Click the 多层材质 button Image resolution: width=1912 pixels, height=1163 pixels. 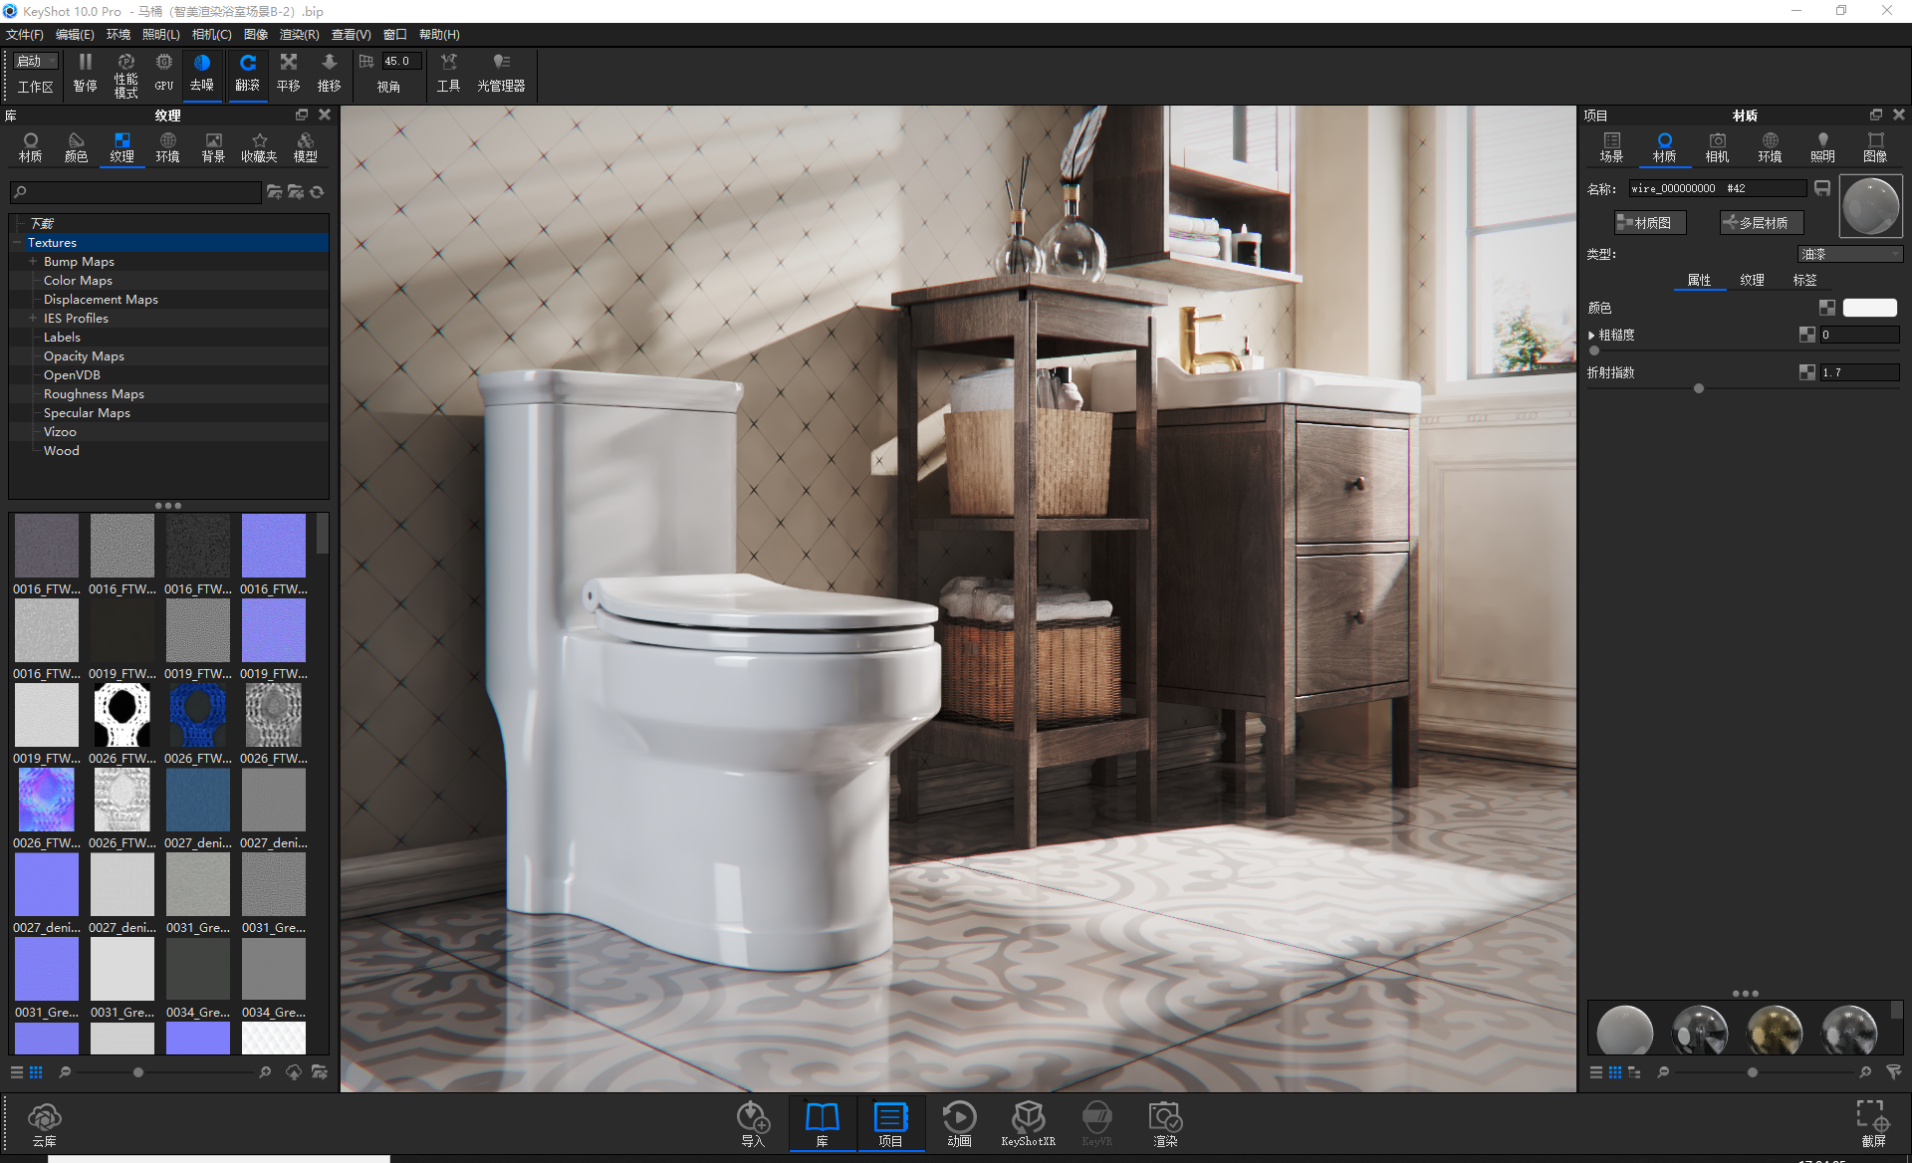click(1761, 223)
